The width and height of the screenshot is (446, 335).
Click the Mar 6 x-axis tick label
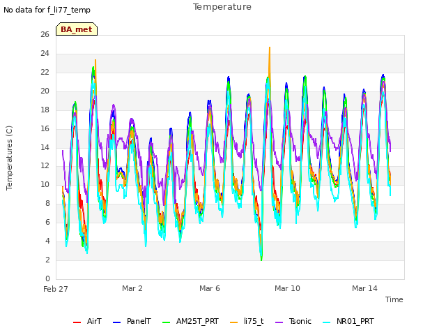point(210,288)
